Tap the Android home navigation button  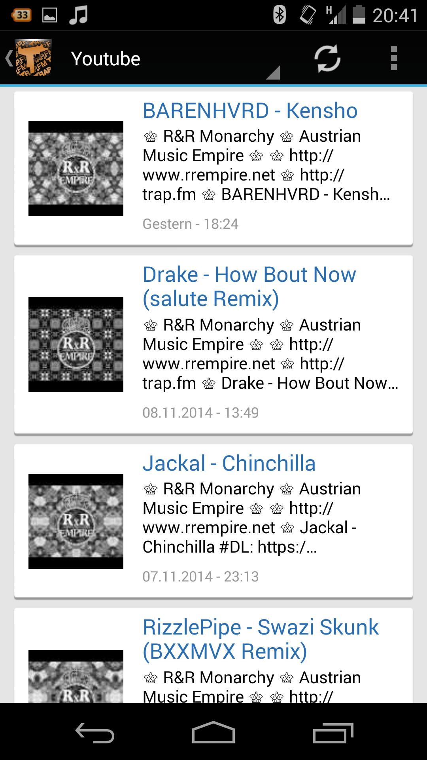tap(213, 732)
